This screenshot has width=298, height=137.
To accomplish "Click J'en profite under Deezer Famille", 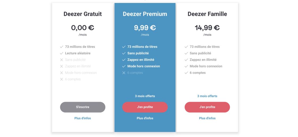I will click(207, 107).
